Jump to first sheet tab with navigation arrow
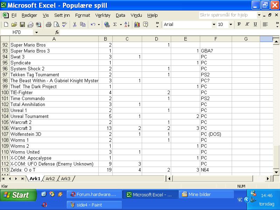This screenshot has width=280, height=210. coord(3,178)
